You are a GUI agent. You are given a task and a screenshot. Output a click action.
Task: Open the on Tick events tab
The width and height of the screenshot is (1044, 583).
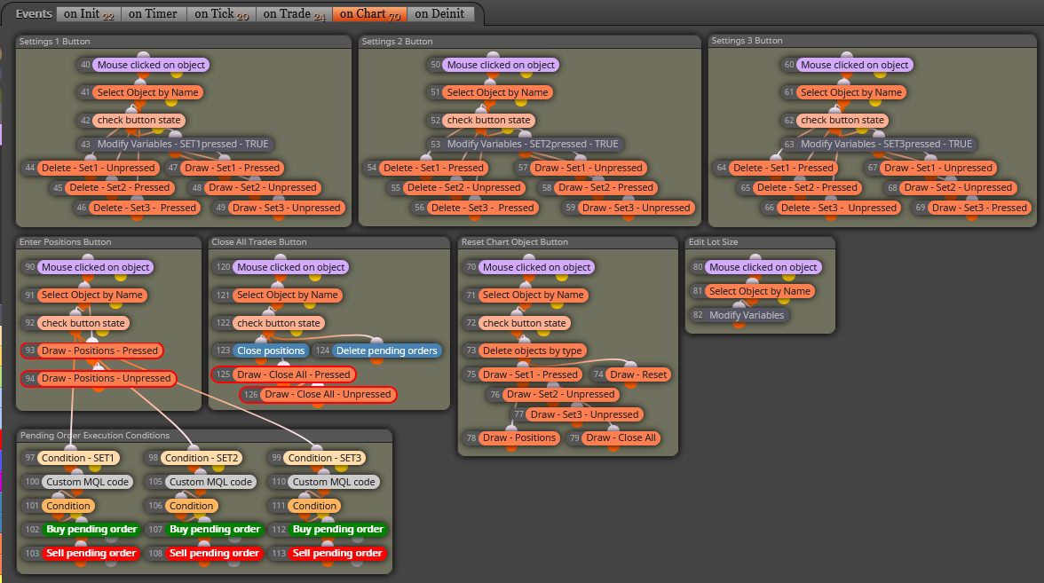221,14
